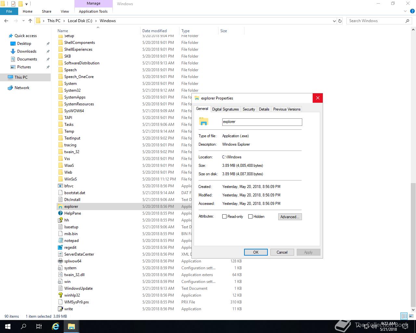Screen dimensions: 416x333
Task: Click the Search Windows box
Action: click(379, 21)
